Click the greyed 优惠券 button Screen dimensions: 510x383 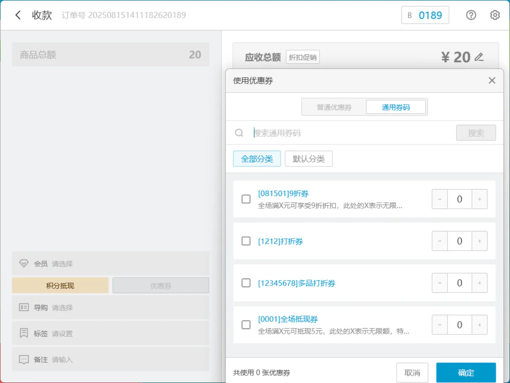point(161,286)
